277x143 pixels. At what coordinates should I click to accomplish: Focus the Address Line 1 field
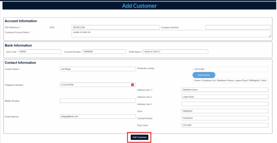pyautogui.click(x=225, y=90)
